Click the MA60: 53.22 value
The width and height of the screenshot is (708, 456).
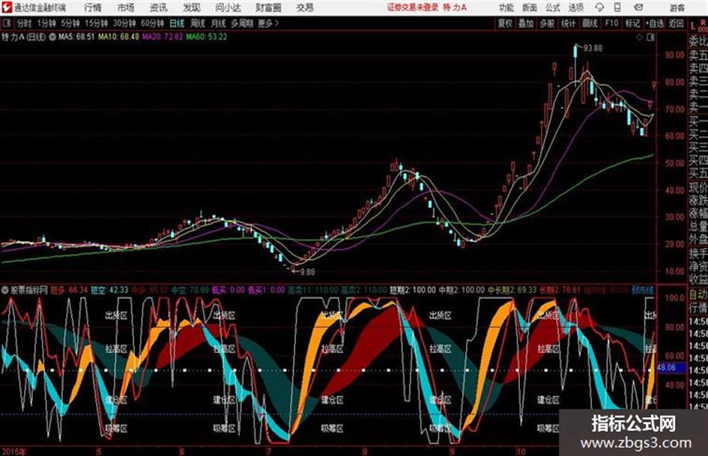[206, 37]
